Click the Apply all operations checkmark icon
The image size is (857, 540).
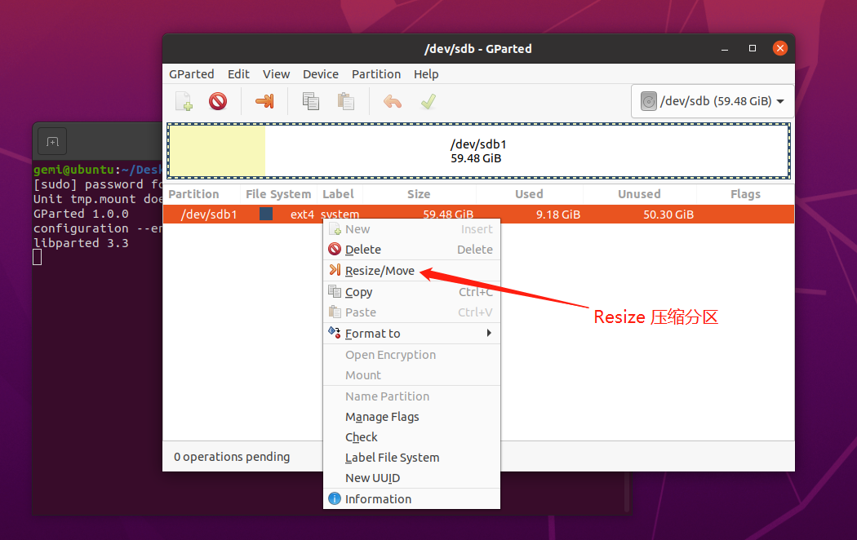(x=428, y=101)
